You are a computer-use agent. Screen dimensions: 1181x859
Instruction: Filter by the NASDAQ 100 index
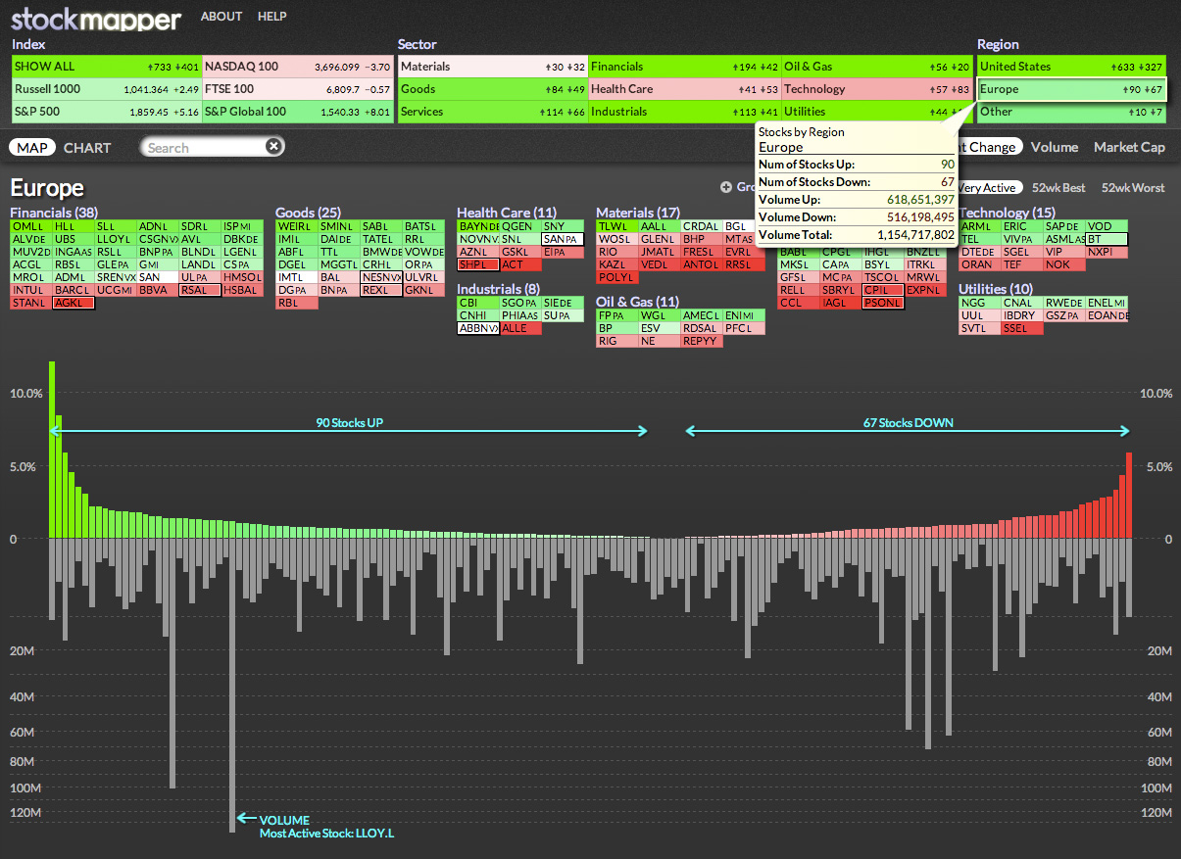coord(297,67)
